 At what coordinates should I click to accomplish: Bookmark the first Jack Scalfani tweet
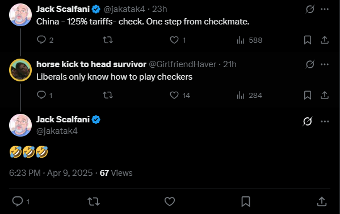[x=308, y=40]
